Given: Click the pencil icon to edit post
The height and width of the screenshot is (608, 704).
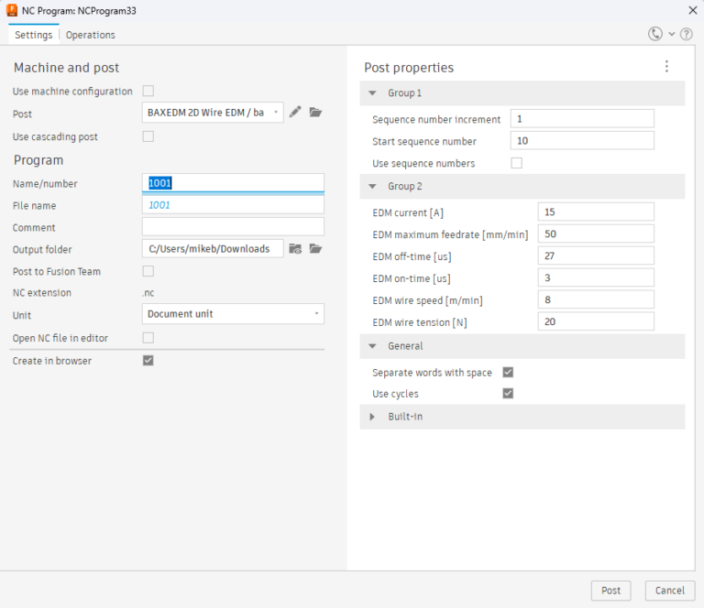Looking at the screenshot, I should coord(295,113).
